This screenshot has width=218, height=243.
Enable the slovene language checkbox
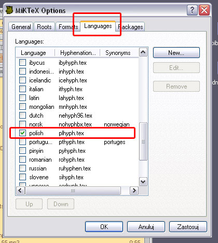pos(22,177)
